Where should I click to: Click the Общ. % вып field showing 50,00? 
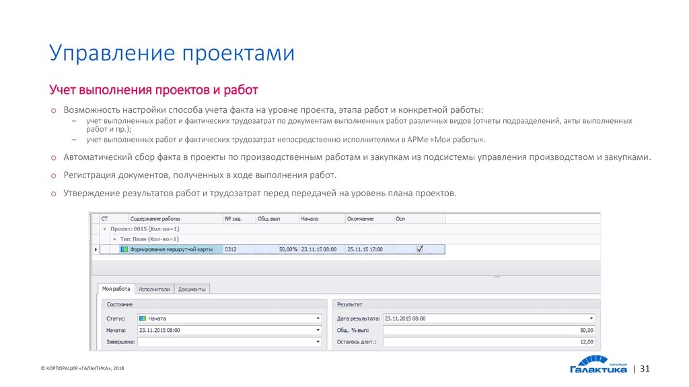pos(489,330)
